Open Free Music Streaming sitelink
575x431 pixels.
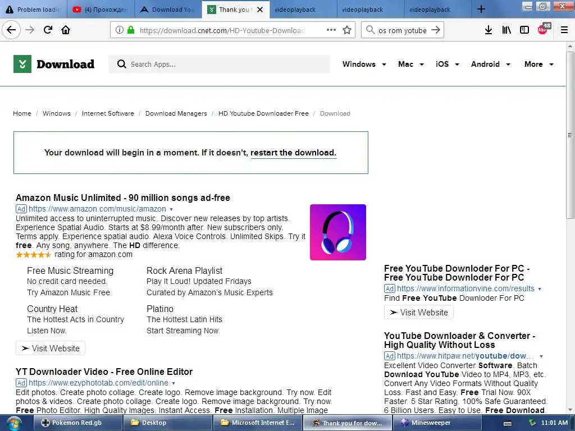coord(70,270)
